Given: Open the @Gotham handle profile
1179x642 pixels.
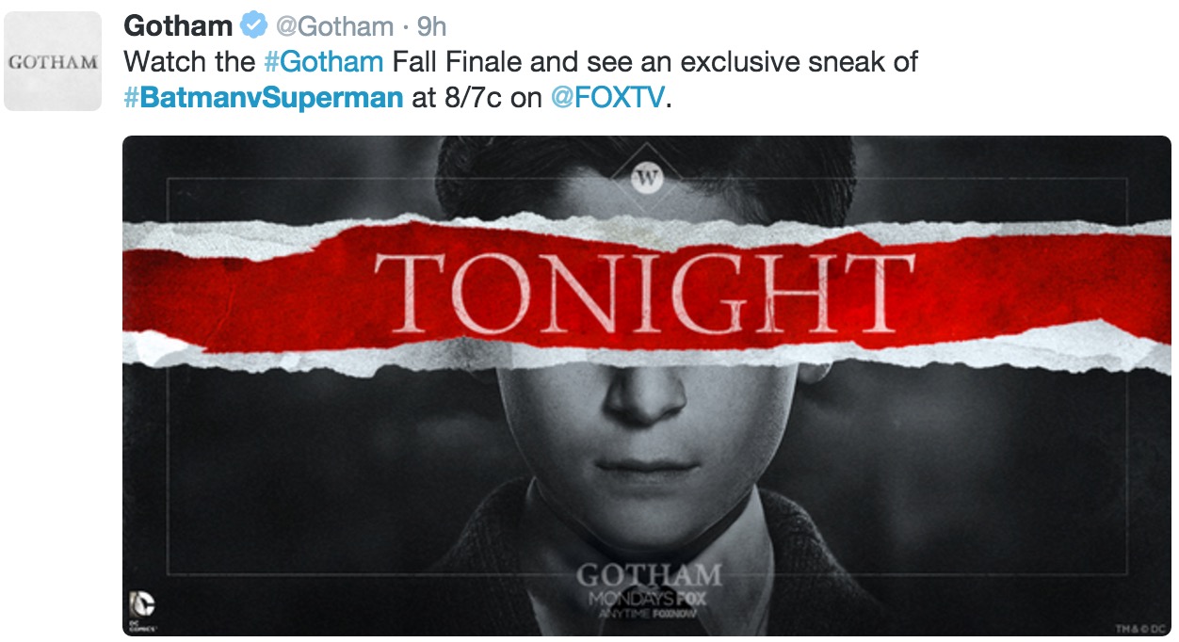Looking at the screenshot, I should coord(333,25).
